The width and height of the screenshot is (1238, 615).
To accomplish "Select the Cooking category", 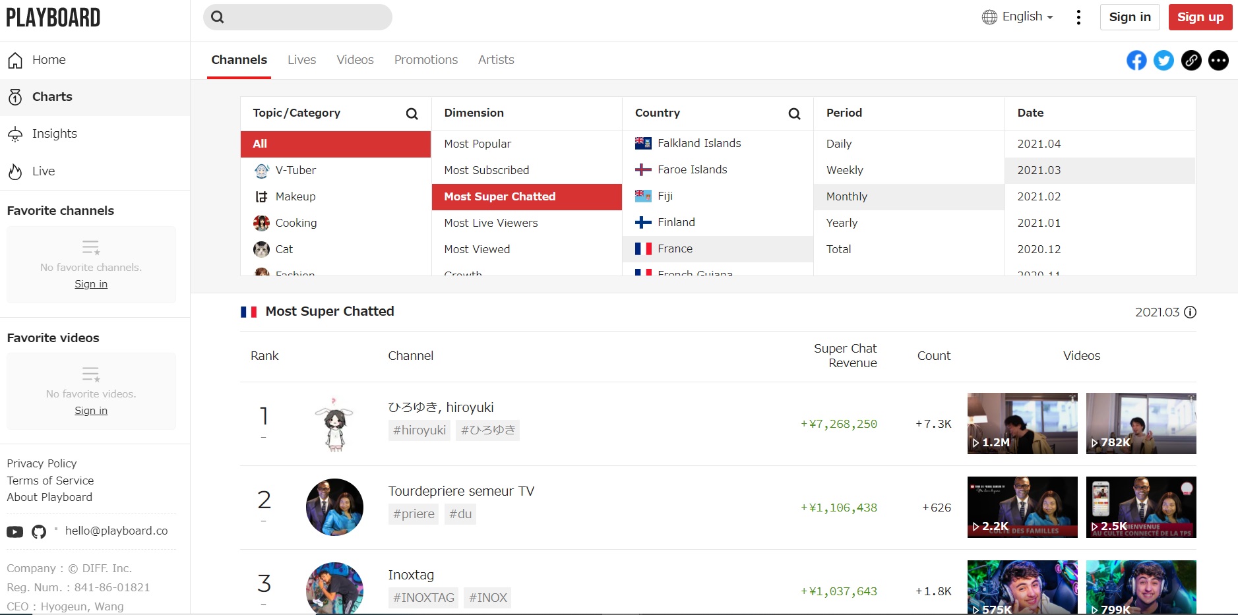I will pyautogui.click(x=336, y=223).
